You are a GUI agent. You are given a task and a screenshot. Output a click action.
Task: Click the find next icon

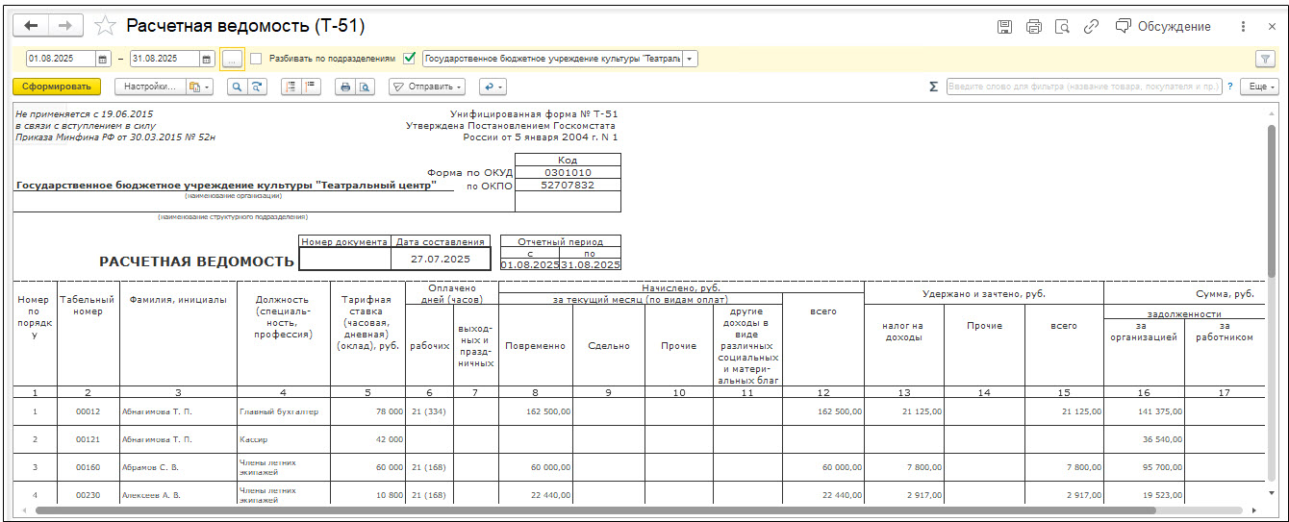pyautogui.click(x=257, y=87)
